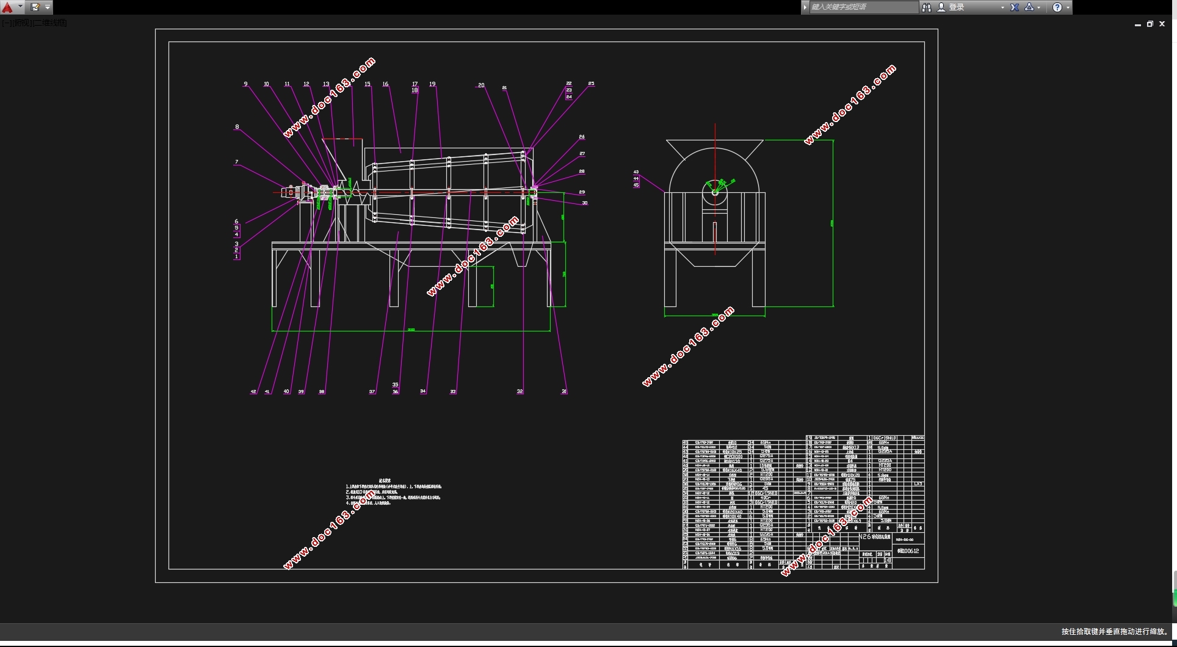Open Autodesk Exchange Apps X icon
The height and width of the screenshot is (647, 1177).
(1015, 7)
